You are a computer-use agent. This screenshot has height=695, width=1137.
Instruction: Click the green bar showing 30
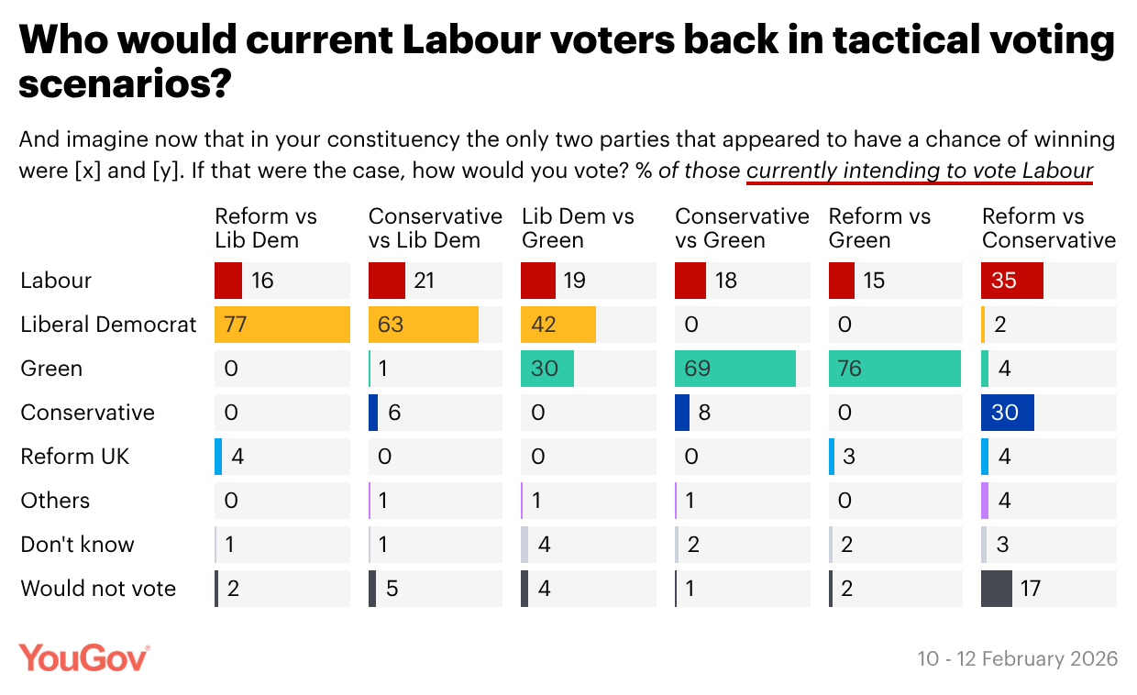coord(546,369)
